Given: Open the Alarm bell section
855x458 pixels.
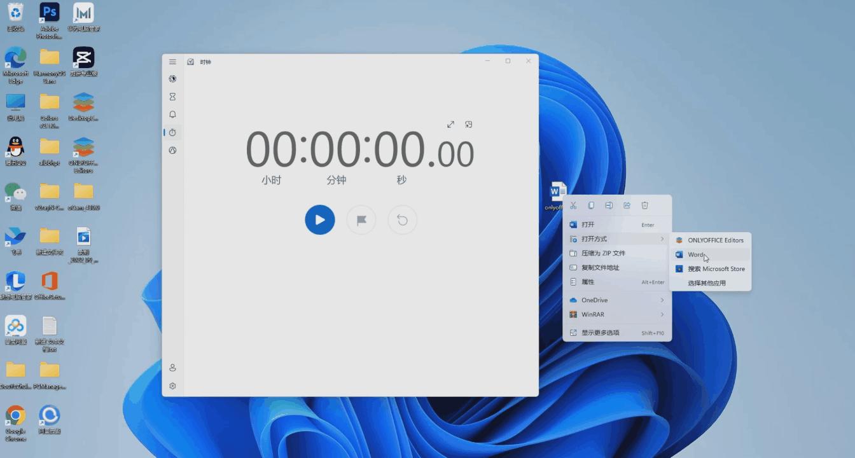Looking at the screenshot, I should click(172, 114).
